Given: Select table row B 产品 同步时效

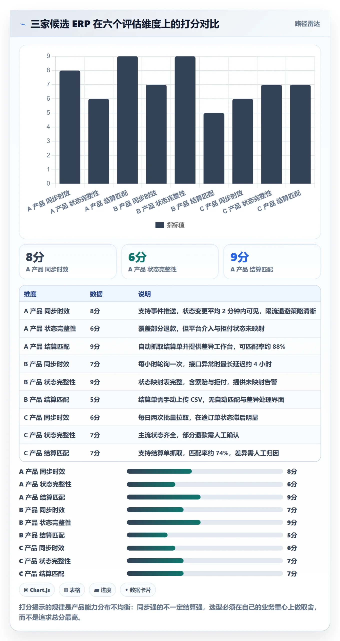Looking at the screenshot, I should 170,364.
